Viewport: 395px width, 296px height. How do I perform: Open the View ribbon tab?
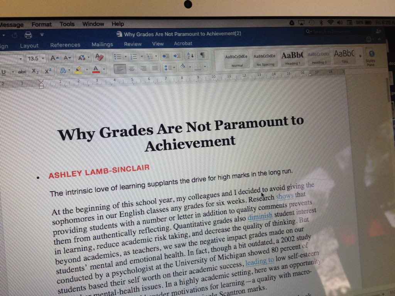point(158,44)
